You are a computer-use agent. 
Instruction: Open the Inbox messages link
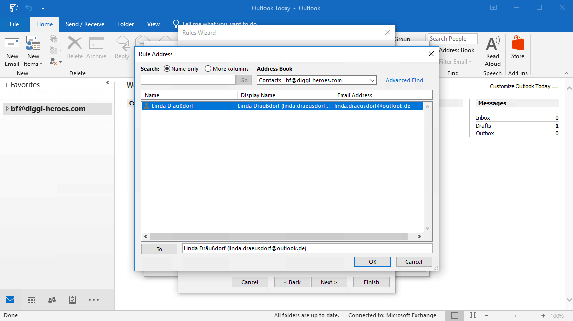pos(483,118)
